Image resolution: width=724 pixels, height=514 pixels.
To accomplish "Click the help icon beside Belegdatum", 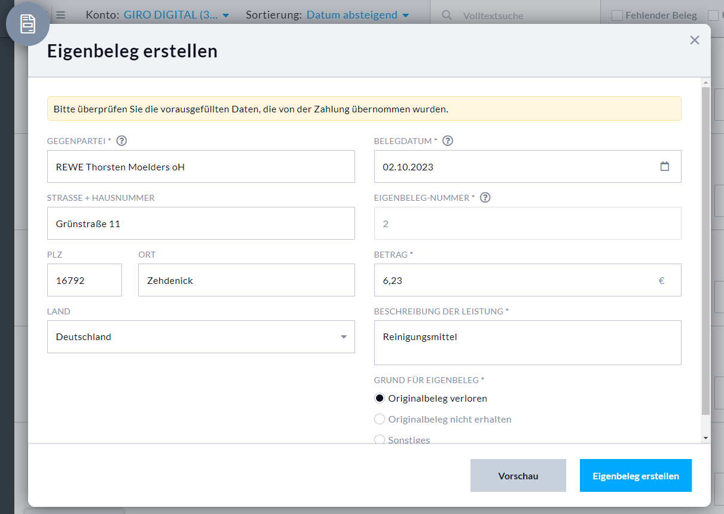I will [x=447, y=140].
